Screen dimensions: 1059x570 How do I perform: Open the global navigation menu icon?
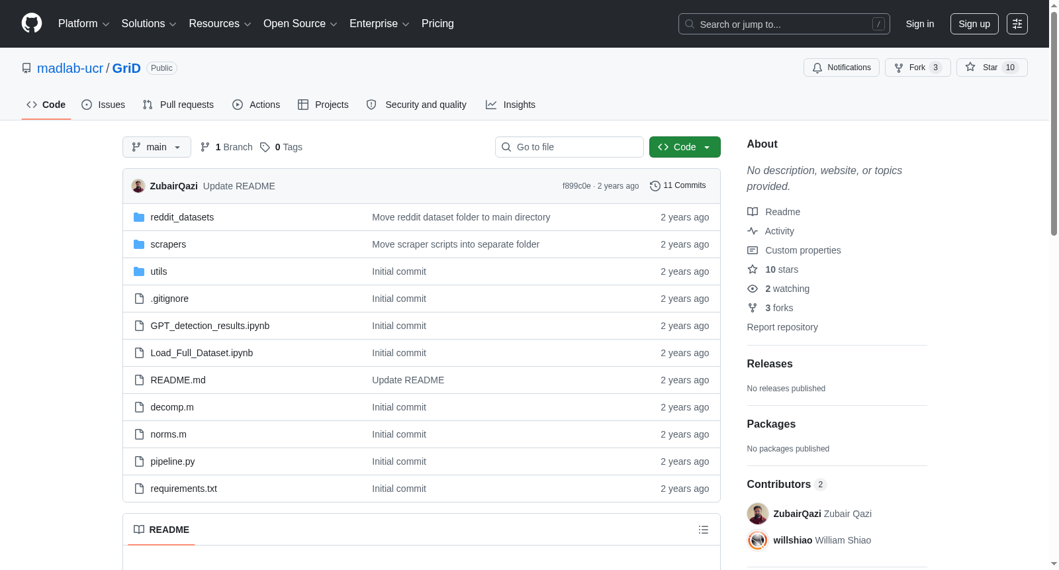pyautogui.click(x=1017, y=24)
